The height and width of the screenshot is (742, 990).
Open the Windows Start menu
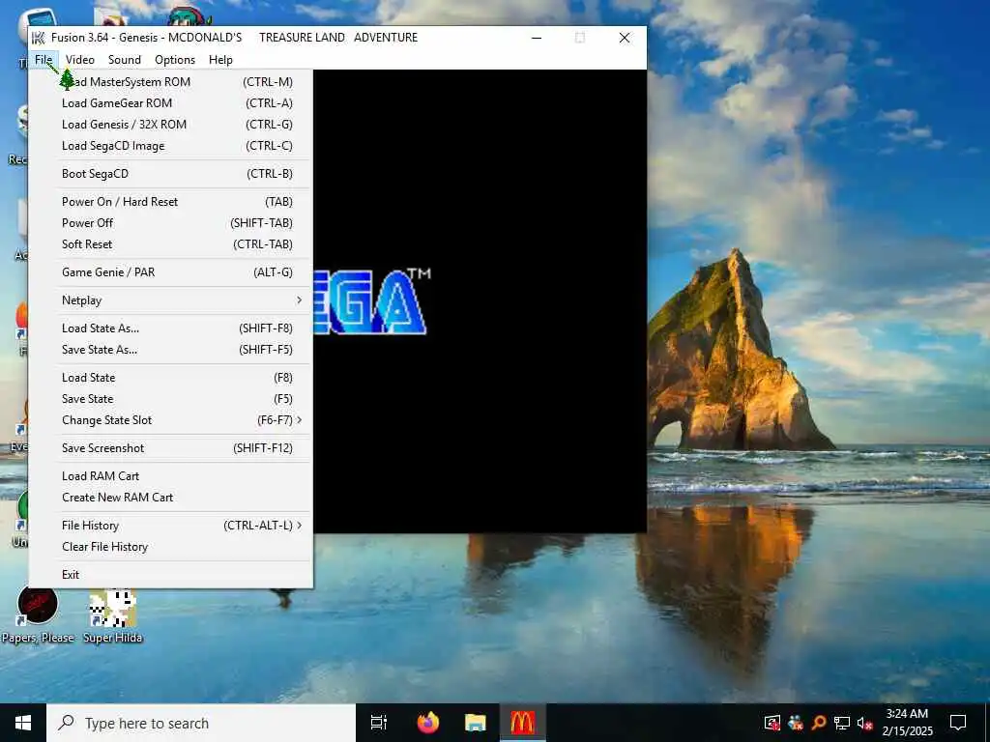pyautogui.click(x=23, y=723)
